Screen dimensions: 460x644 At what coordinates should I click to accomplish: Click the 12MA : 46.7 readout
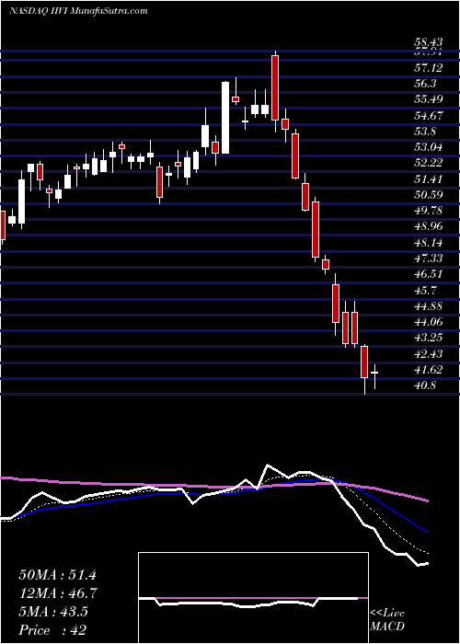tap(57, 593)
